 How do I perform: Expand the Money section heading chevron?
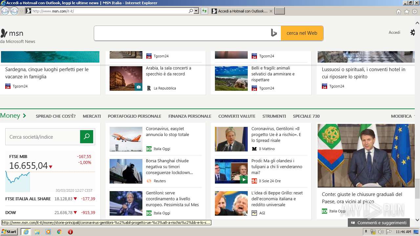pos(24,116)
